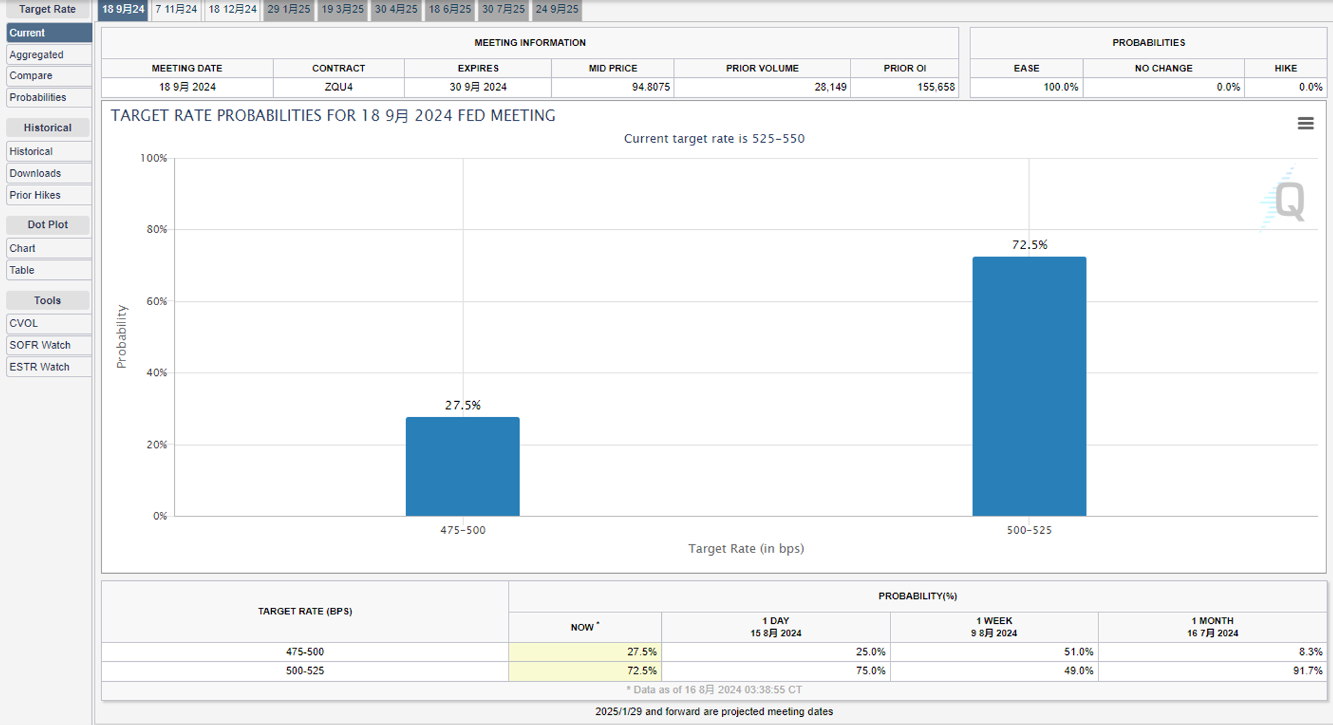Image resolution: width=1333 pixels, height=725 pixels.
Task: Open the Aggregated view in sidebar
Action: coord(49,55)
